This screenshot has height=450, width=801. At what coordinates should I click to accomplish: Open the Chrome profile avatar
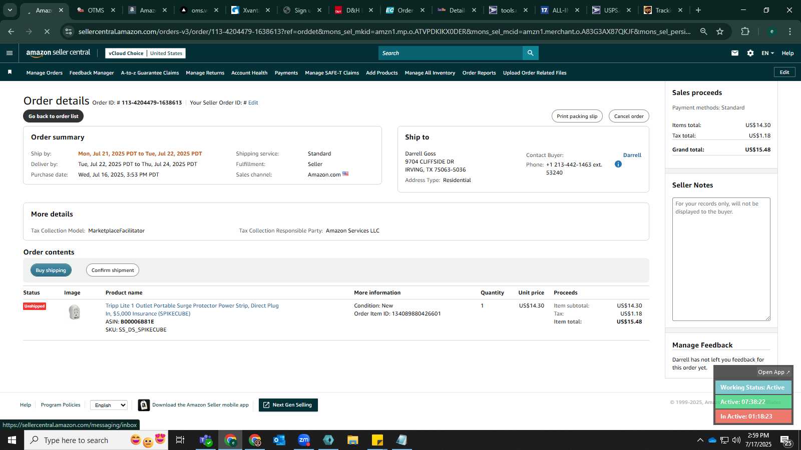pyautogui.click(x=771, y=31)
